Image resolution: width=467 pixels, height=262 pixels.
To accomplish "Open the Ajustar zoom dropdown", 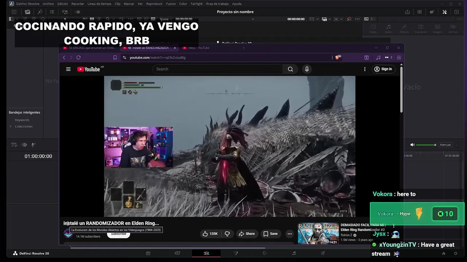I will point(165,19).
